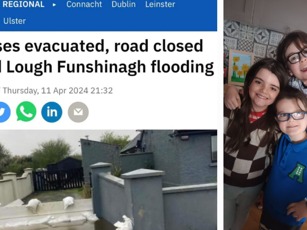This screenshot has width=307, height=230.
Task: Open the REGIONAL news section
Action: click(x=23, y=4)
